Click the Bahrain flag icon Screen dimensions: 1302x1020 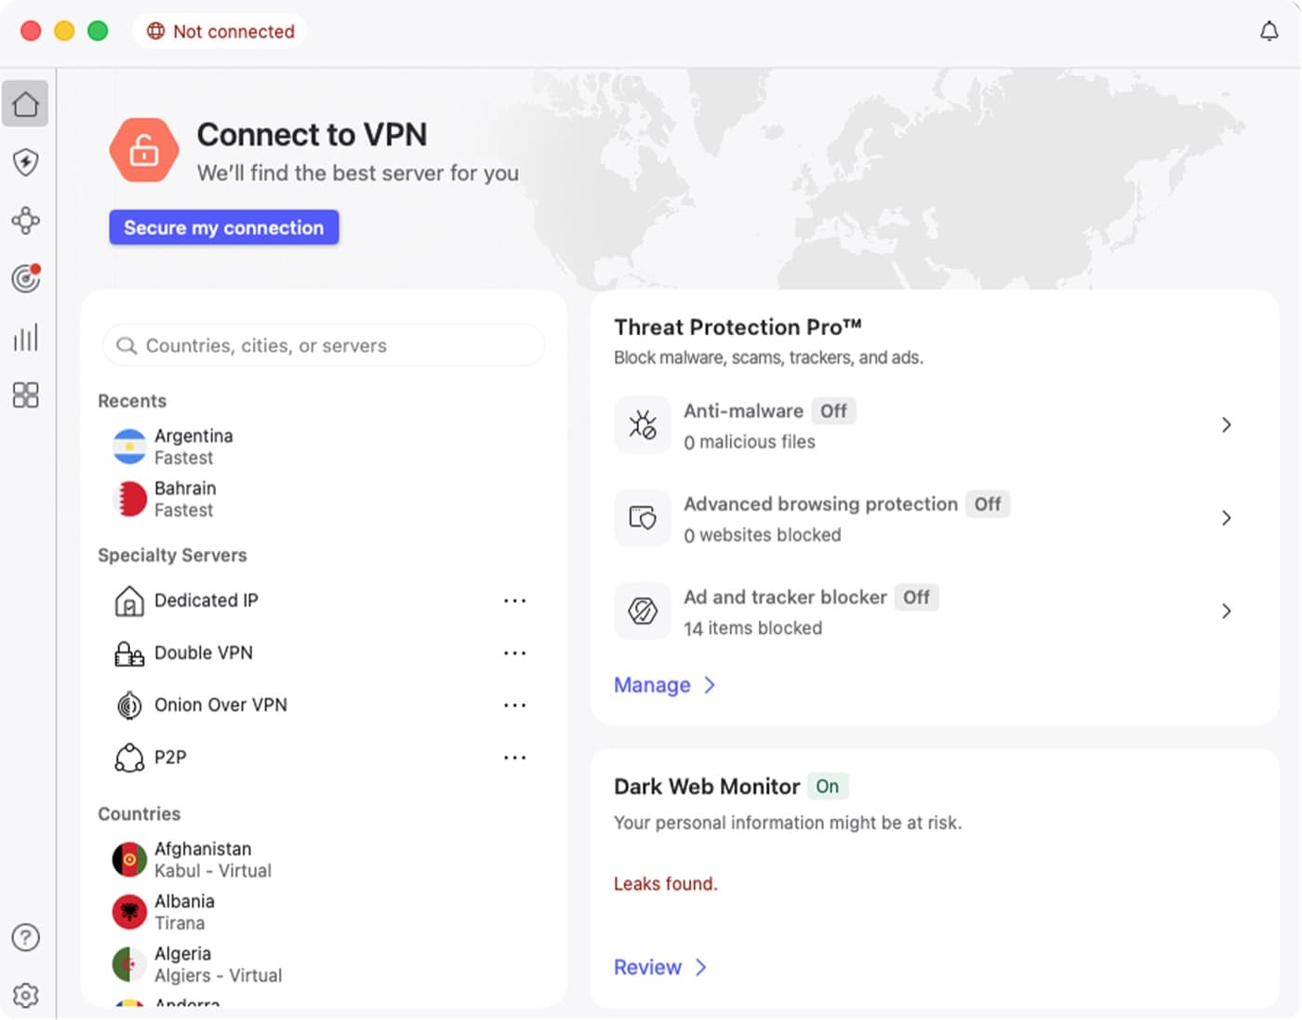tap(129, 499)
